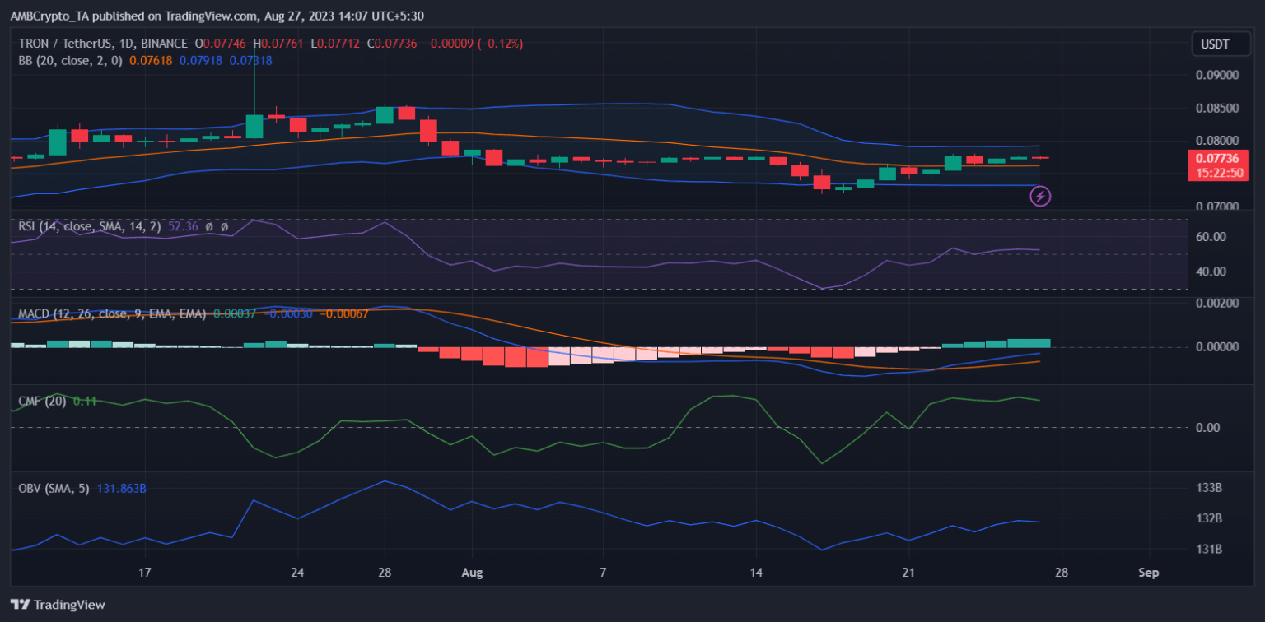
Task: Click the tall green candle with long upper wick
Action: (x=254, y=126)
